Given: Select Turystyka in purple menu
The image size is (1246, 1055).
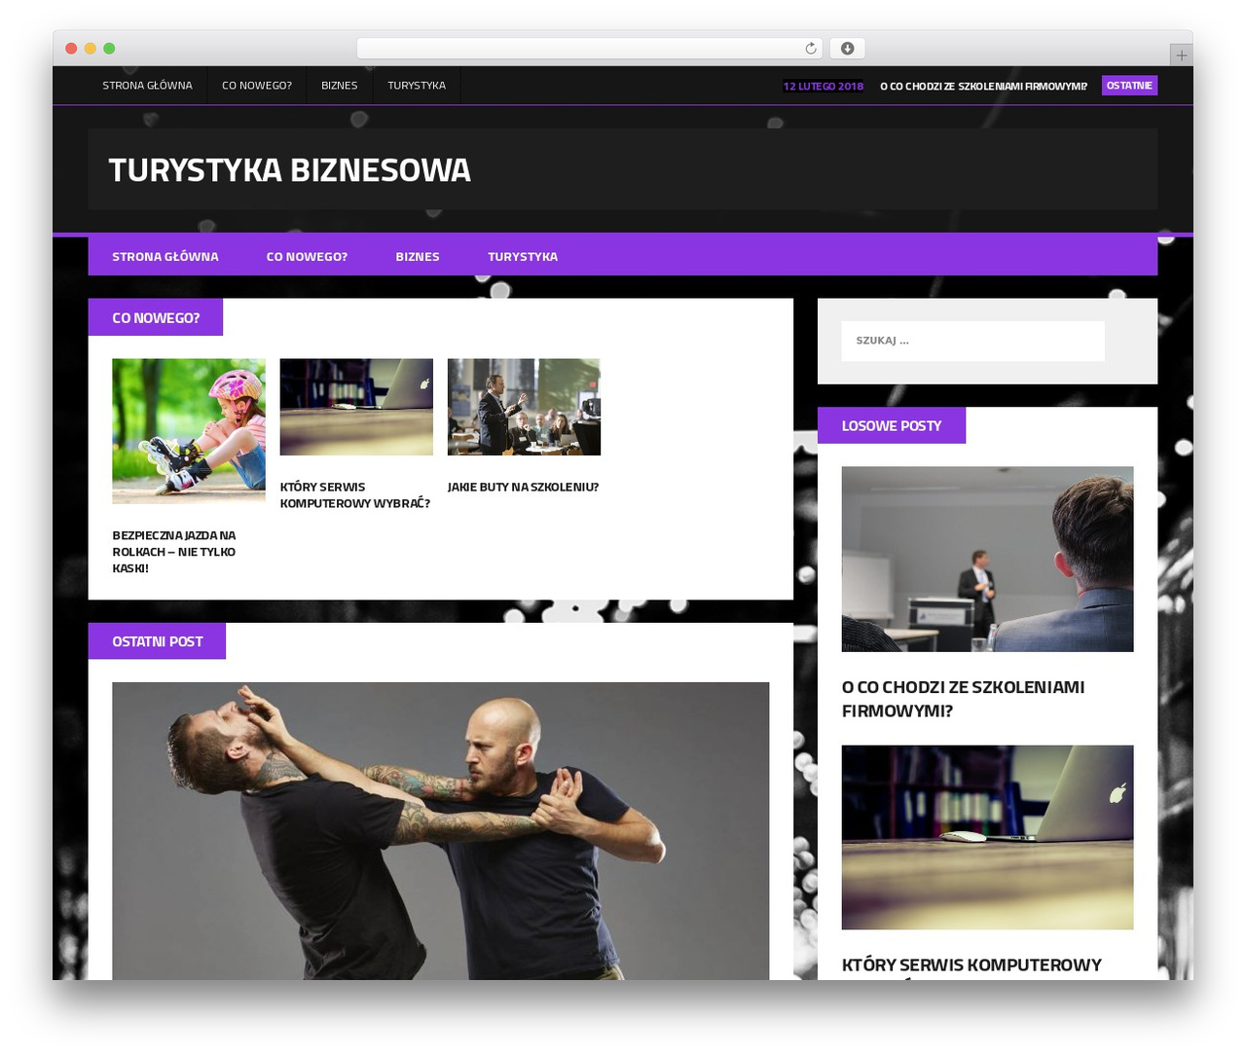Looking at the screenshot, I should tap(523, 257).
